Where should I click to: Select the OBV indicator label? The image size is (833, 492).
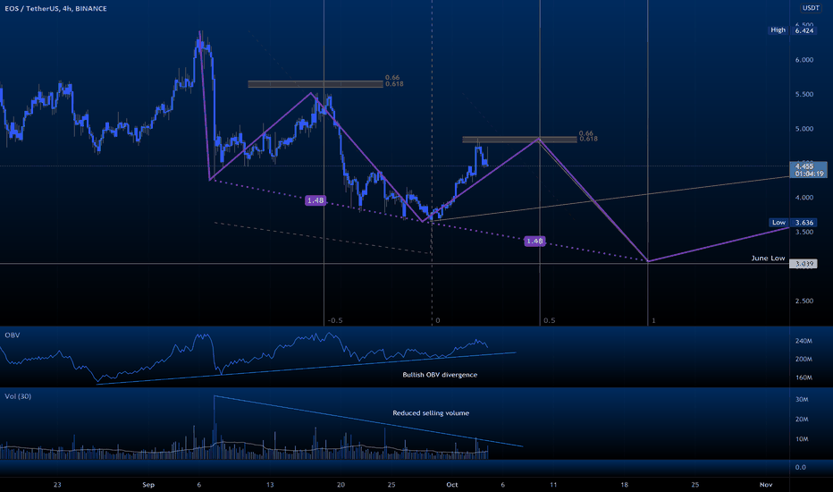(x=13, y=335)
